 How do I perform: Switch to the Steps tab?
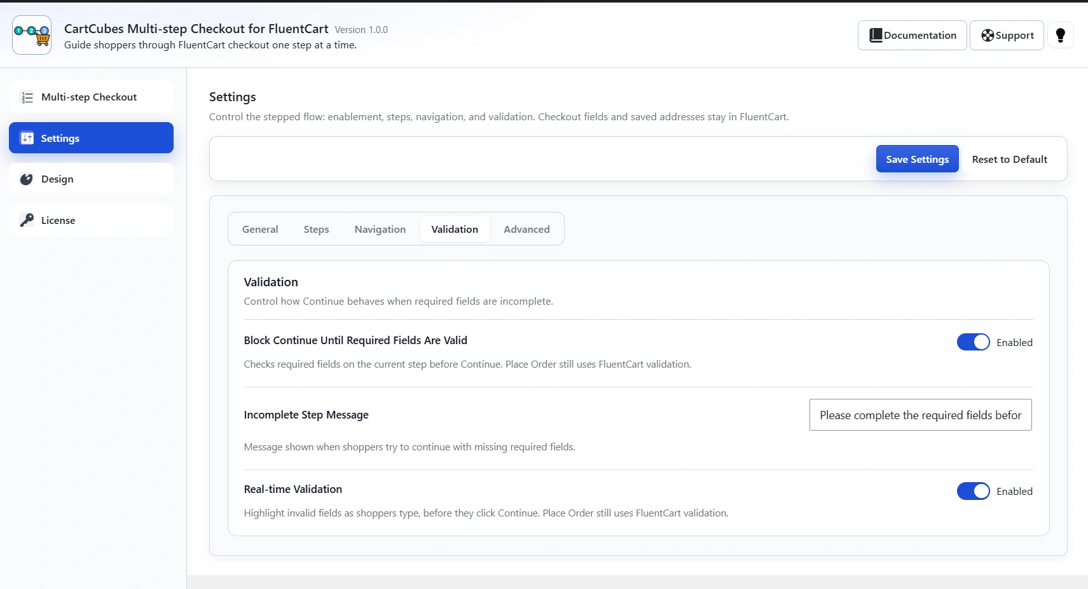tap(316, 229)
